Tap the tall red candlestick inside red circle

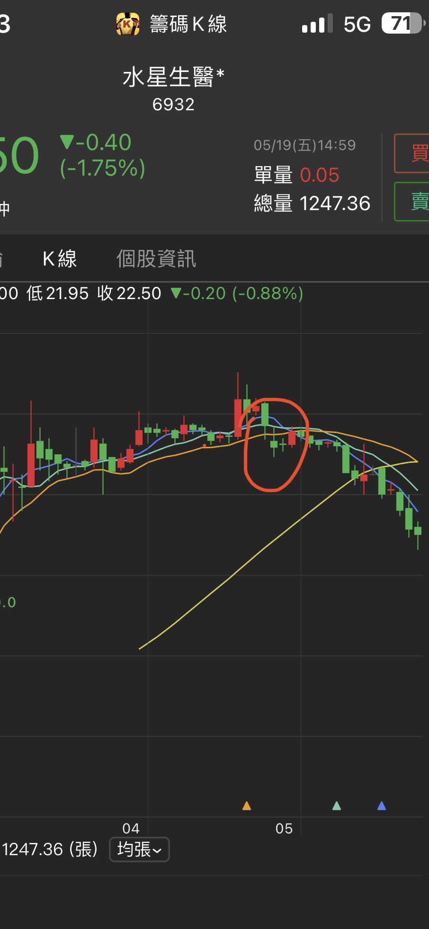pyautogui.click(x=292, y=438)
